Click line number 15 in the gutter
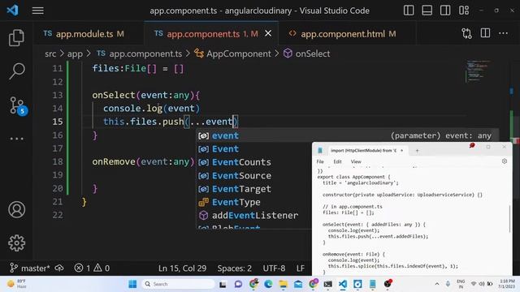The width and height of the screenshot is (520, 292). point(58,122)
